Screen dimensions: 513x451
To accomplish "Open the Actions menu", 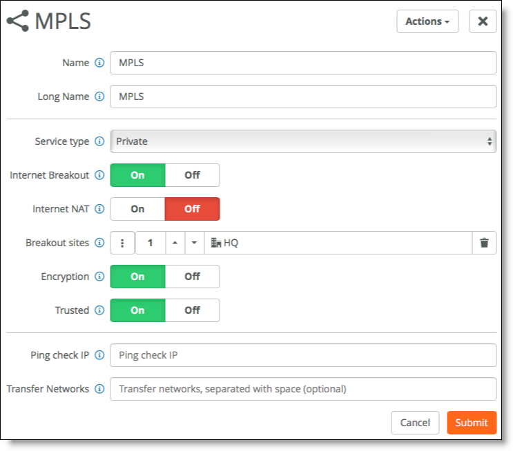I will [x=427, y=21].
